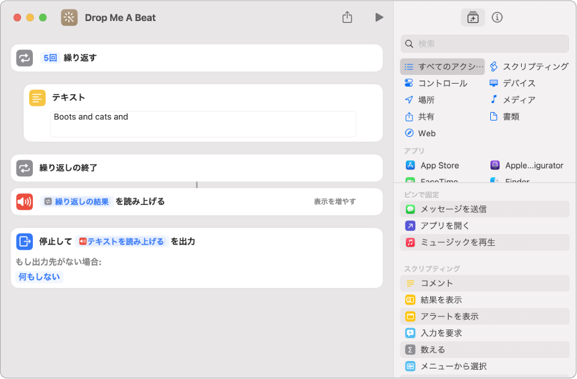Viewport: 577px width, 379px height.
Task: Click the blue 停止して output action icon
Action: pyautogui.click(x=25, y=242)
